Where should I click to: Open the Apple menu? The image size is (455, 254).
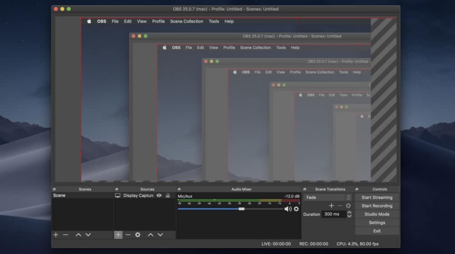[x=89, y=21]
